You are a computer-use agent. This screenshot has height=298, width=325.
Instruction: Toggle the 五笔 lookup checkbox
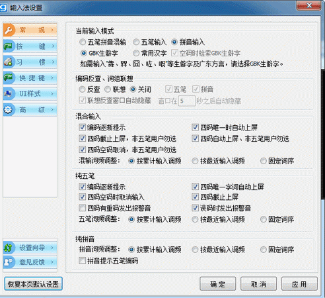[176, 89]
